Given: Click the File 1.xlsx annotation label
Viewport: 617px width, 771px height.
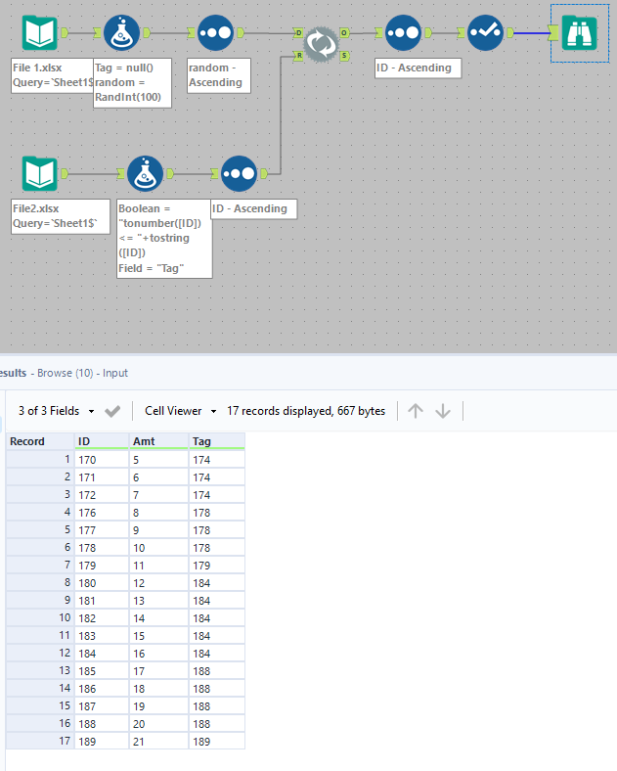Looking at the screenshot, I should [52, 75].
